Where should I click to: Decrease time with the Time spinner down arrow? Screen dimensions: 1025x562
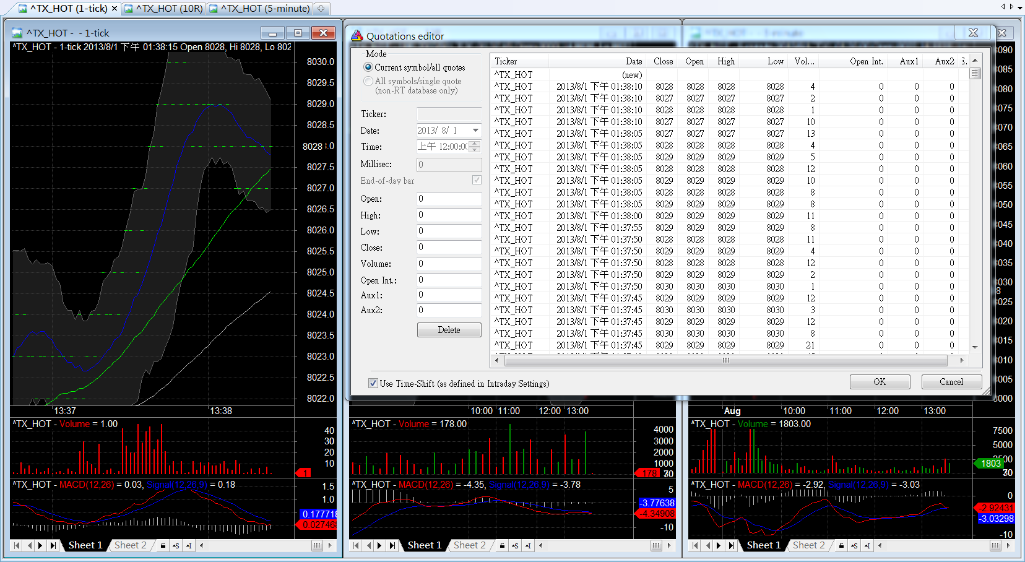pos(475,149)
